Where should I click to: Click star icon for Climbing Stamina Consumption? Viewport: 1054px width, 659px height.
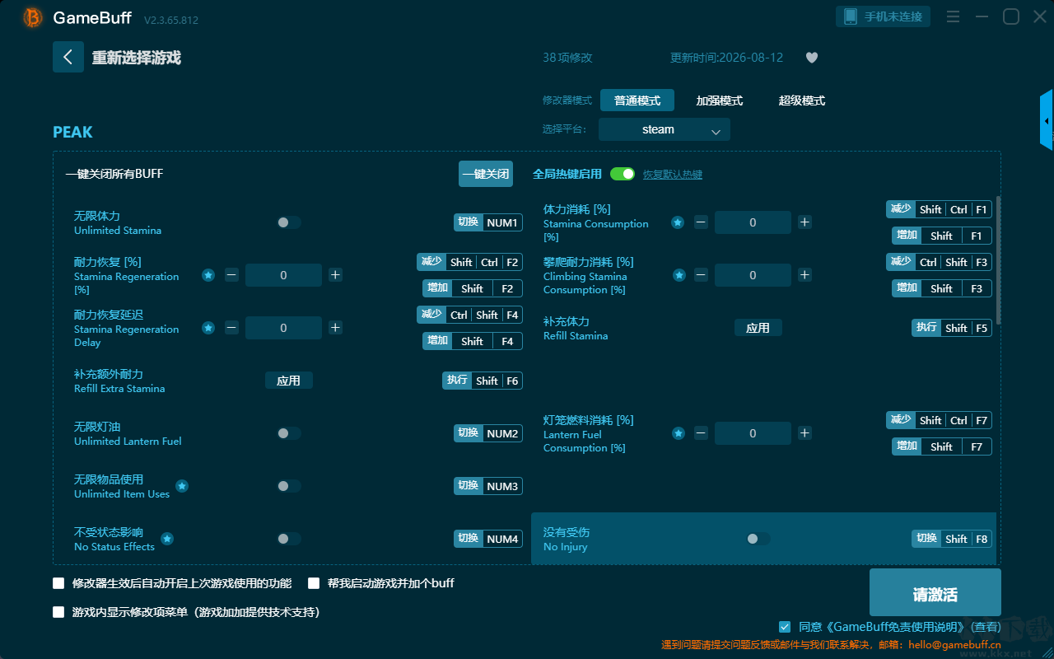click(679, 275)
